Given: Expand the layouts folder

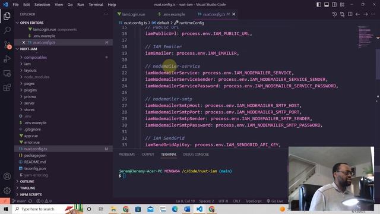Looking at the screenshot, I should pyautogui.click(x=30, y=70).
